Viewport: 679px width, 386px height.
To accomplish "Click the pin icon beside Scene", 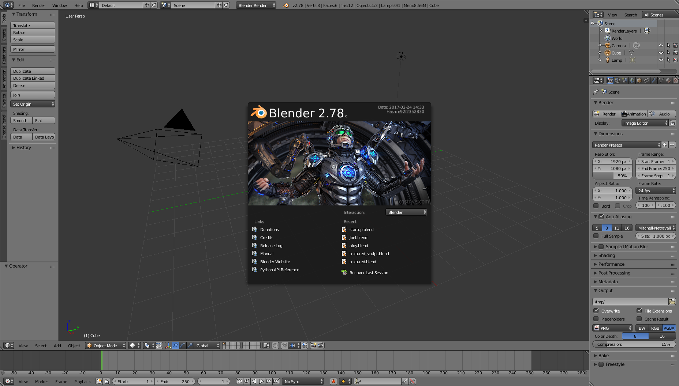I will pos(596,92).
